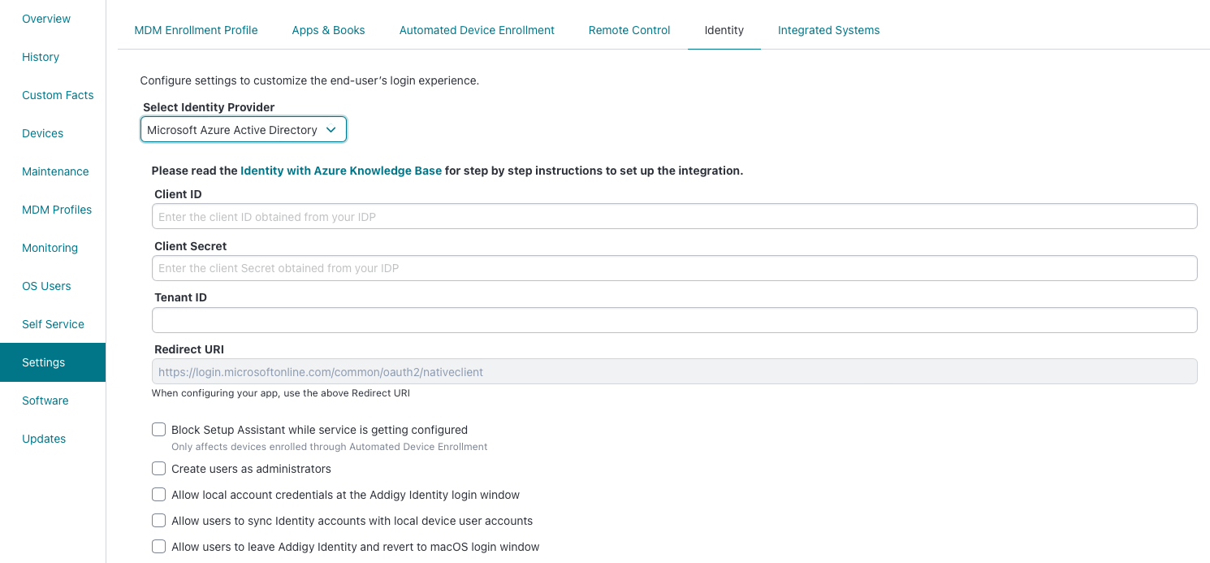Click the Settings sidebar item
Image resolution: width=1210 pixels, height=563 pixels.
[x=53, y=362]
